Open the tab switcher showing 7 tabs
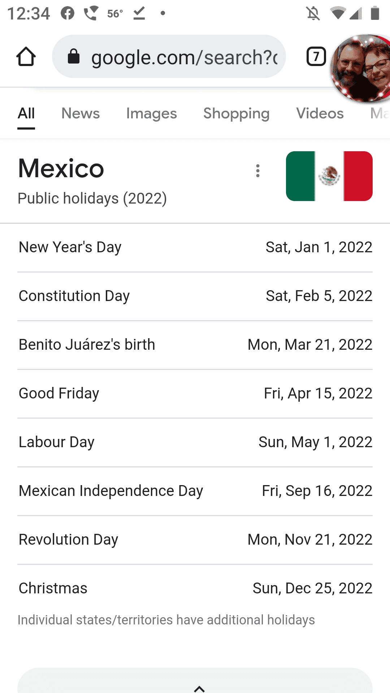The image size is (390, 693). [316, 57]
